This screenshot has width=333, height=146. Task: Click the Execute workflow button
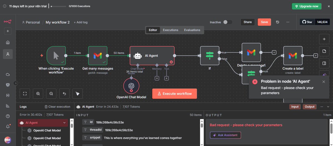(175, 94)
